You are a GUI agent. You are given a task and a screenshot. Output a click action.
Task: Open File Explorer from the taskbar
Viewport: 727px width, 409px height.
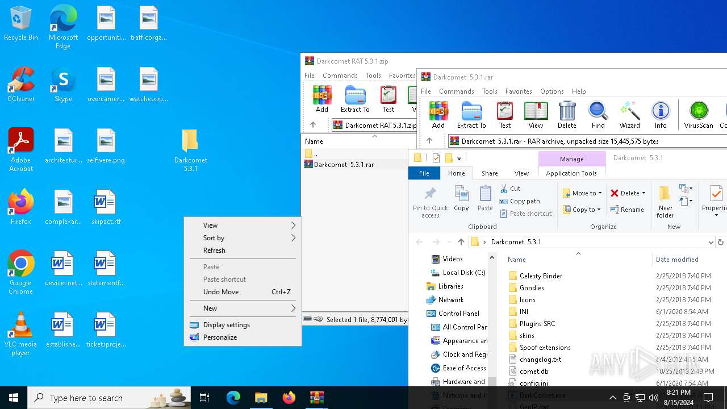(261, 398)
